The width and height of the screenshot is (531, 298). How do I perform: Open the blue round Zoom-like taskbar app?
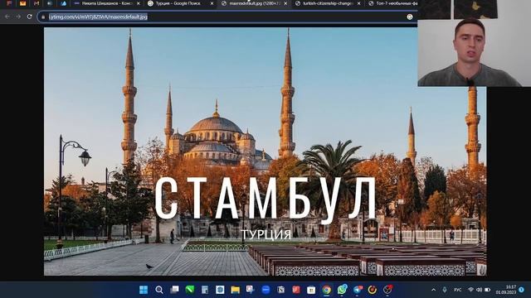(x=265, y=290)
